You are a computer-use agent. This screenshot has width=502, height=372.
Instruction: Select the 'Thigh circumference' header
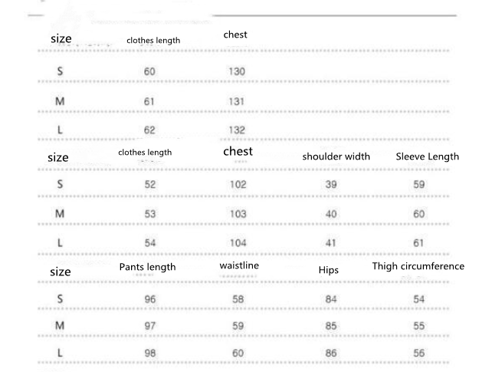[x=418, y=266]
